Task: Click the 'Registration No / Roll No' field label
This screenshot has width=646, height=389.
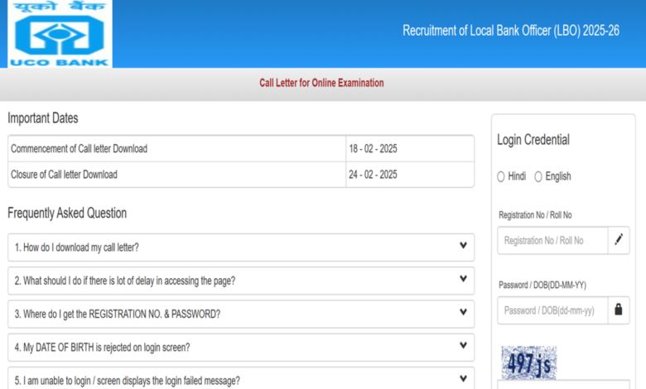Action: tap(535, 215)
